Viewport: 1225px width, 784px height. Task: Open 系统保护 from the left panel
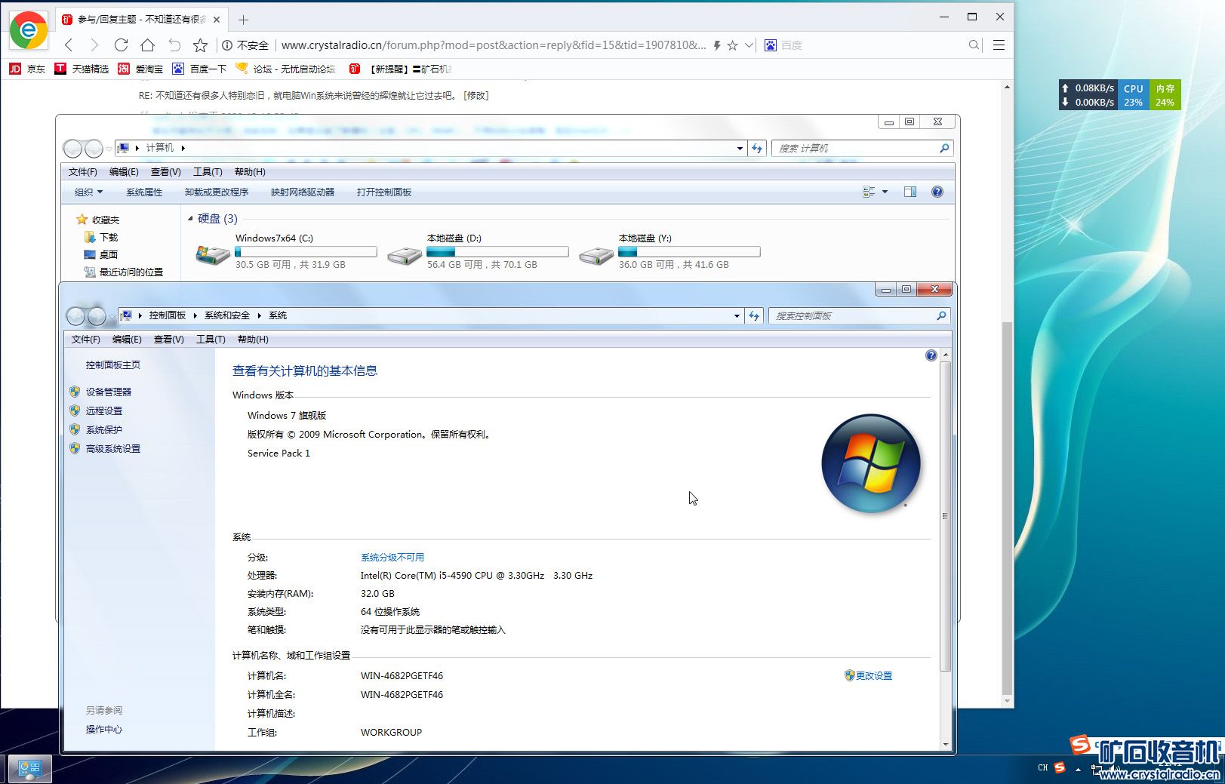tap(104, 430)
